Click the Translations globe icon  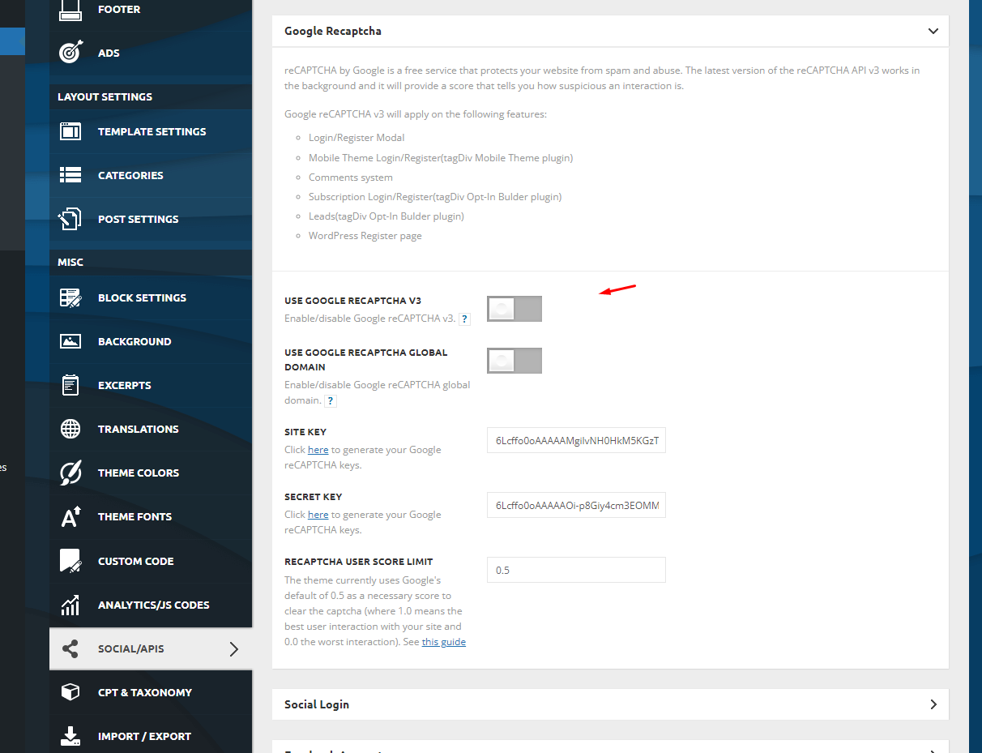pos(70,429)
